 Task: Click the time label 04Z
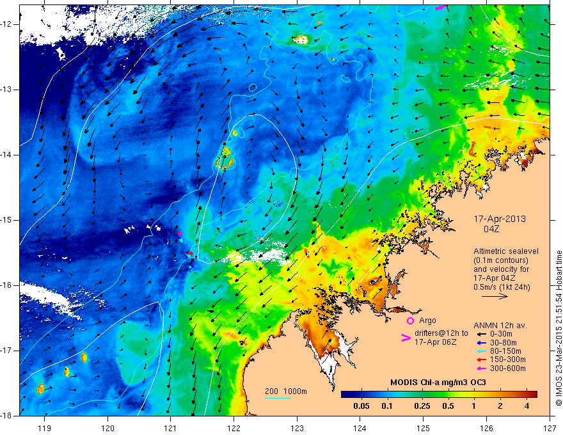tap(491, 229)
